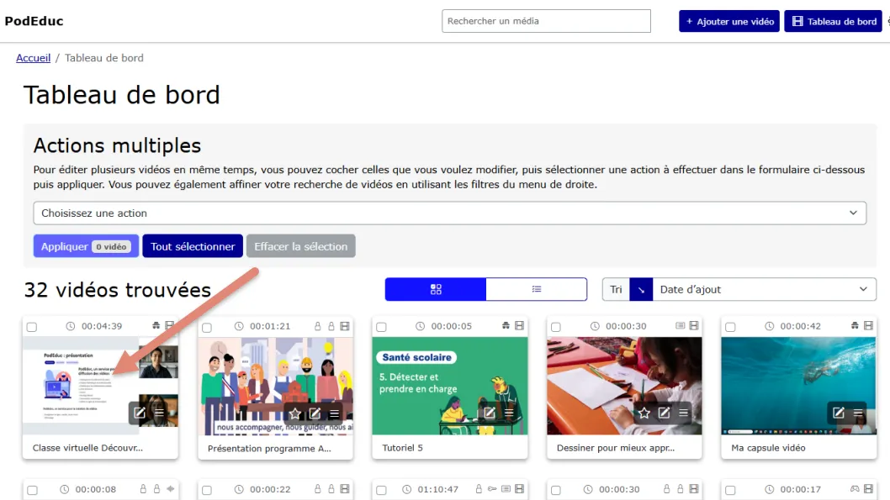Click the Ajouter une vidéo button
Image resolution: width=890 pixels, height=500 pixels.
pos(729,22)
